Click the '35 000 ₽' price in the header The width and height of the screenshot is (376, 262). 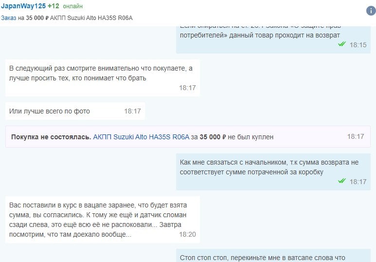(37, 18)
